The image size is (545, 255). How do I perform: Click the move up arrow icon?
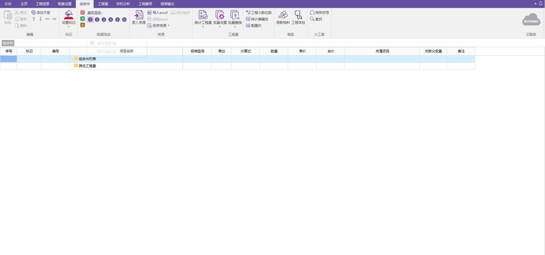pyautogui.click(x=34, y=19)
